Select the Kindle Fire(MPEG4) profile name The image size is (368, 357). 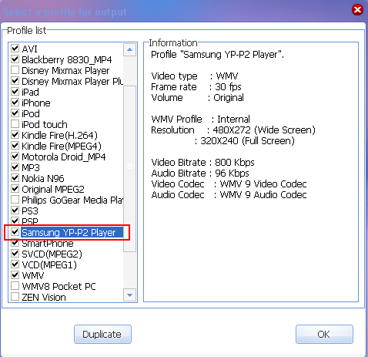click(62, 146)
